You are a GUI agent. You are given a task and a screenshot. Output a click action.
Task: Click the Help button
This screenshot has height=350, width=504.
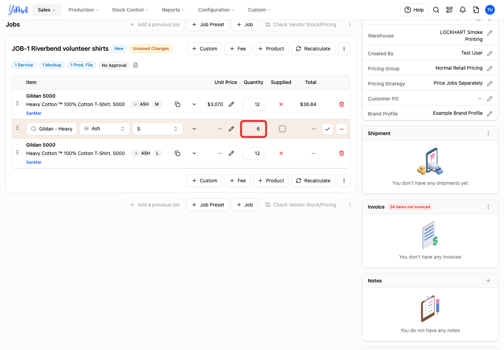click(414, 10)
